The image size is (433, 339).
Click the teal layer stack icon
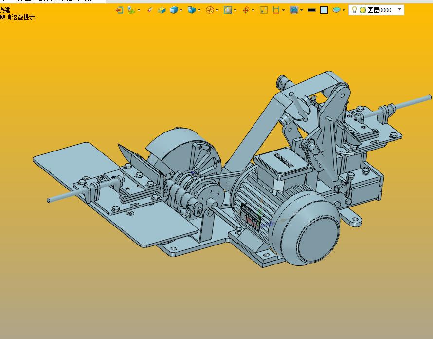[336, 10]
